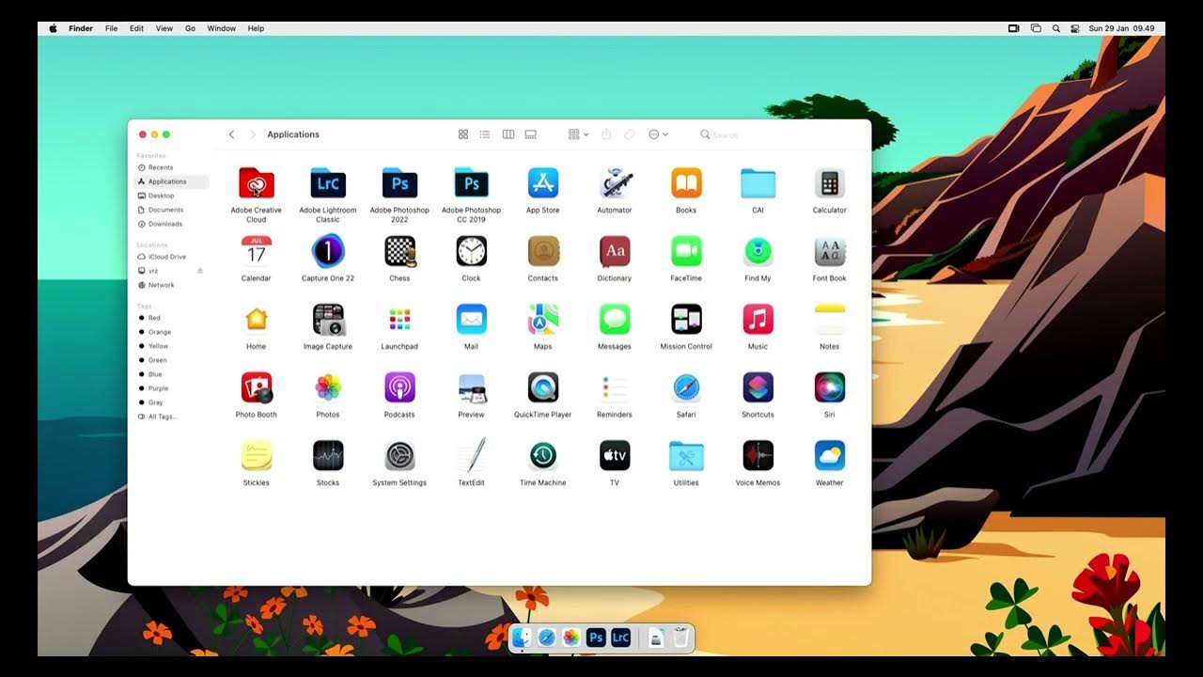Select the Chess app icon
Viewport: 1203px width, 677px height.
(x=399, y=251)
